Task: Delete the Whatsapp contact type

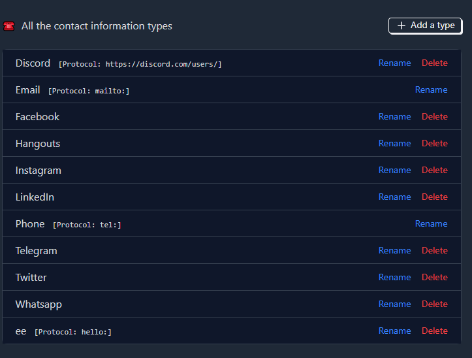Action: click(435, 304)
